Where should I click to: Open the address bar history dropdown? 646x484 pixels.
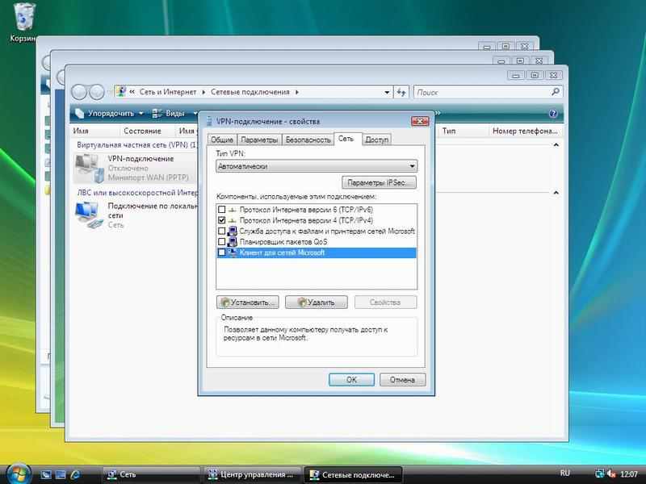387,92
